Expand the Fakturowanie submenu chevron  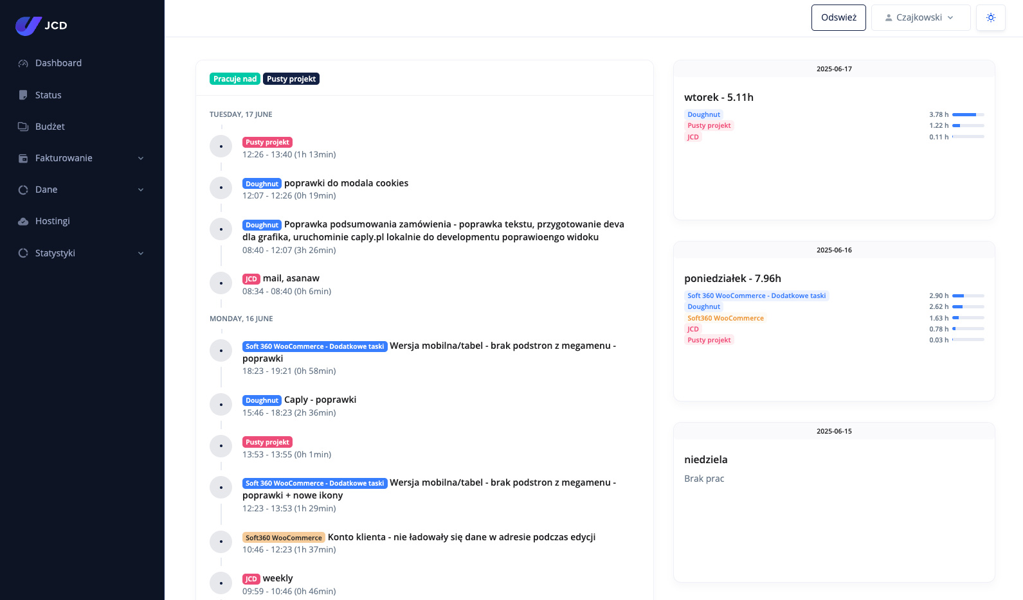(x=141, y=159)
